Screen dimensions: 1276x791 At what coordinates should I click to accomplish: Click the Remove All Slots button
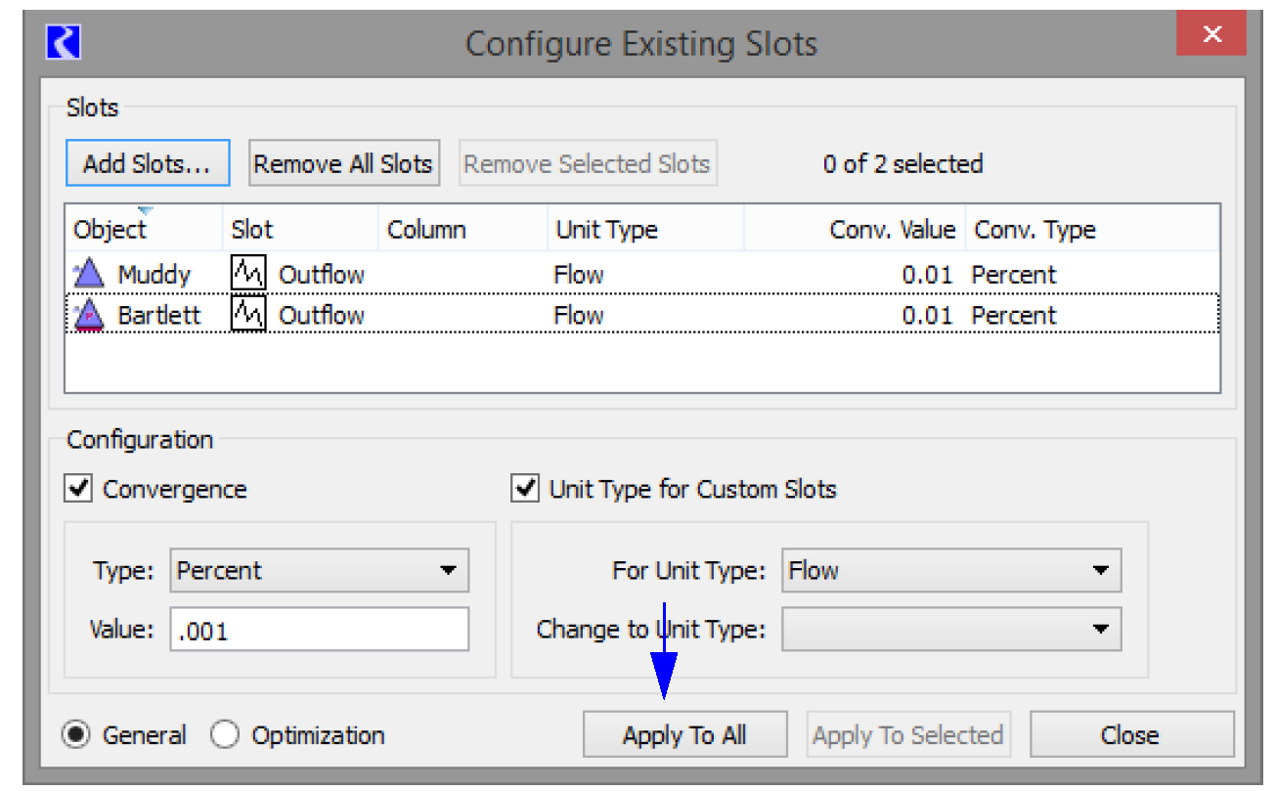point(342,163)
